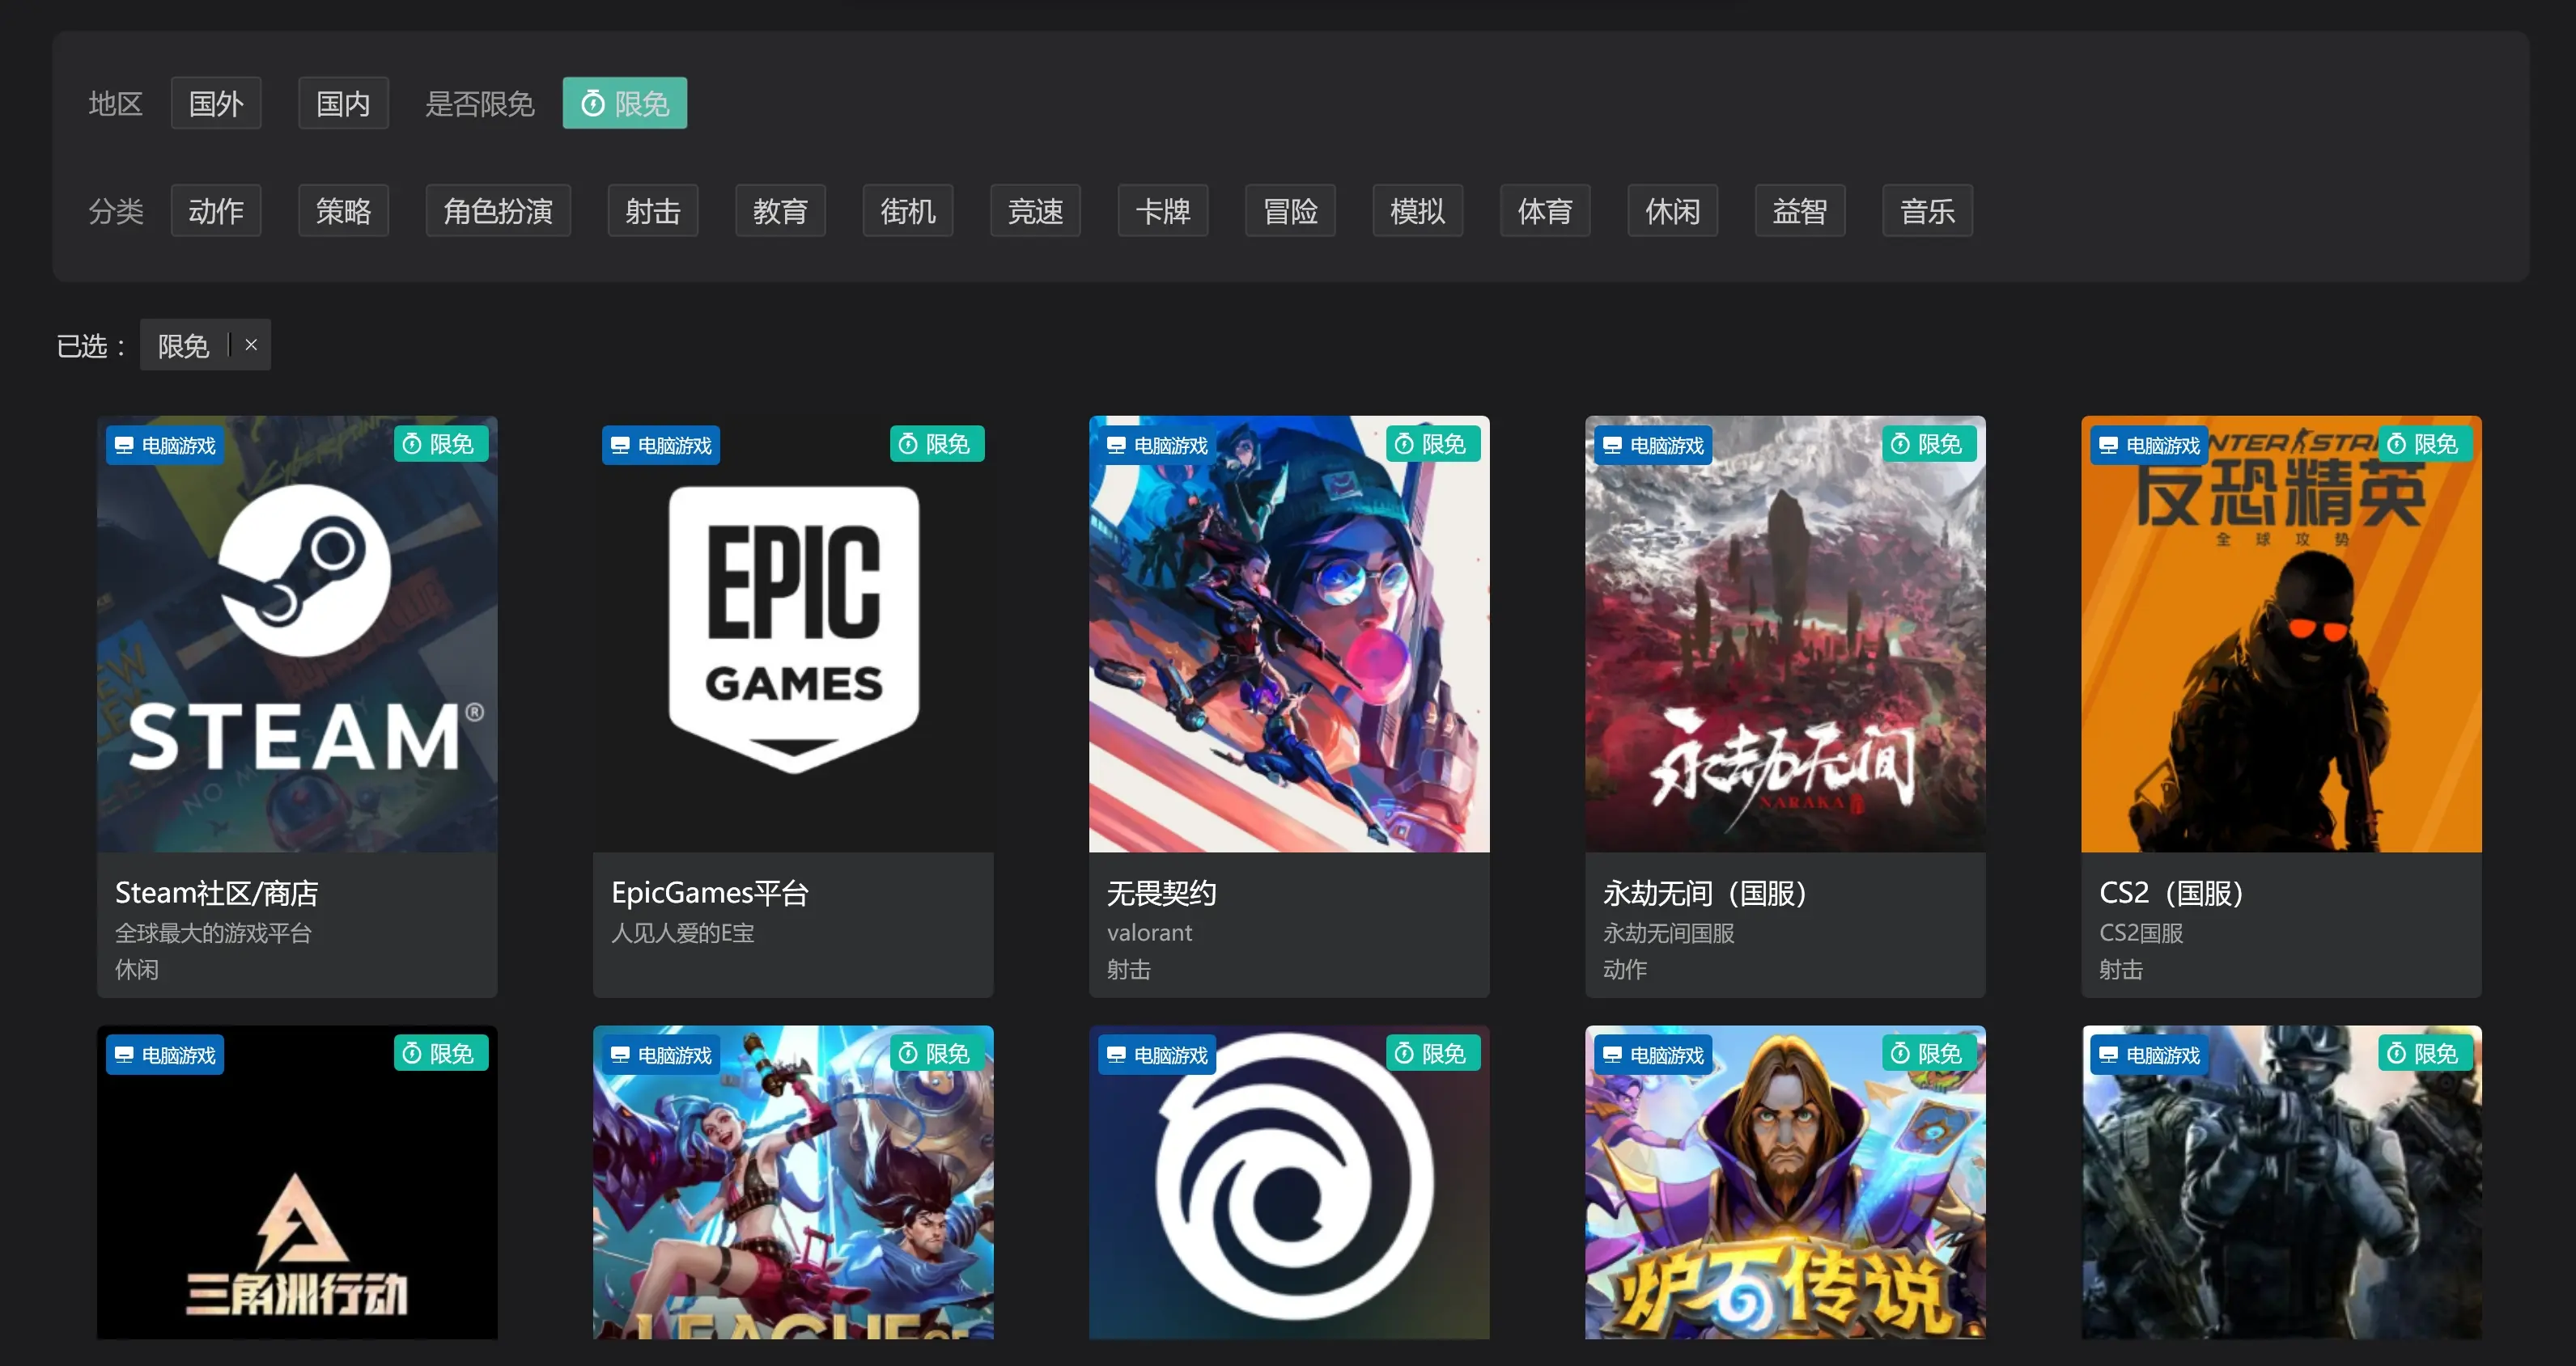Image resolution: width=2576 pixels, height=1366 pixels.
Task: Click 限免 badge on soldiers game card
Action: (2425, 1053)
